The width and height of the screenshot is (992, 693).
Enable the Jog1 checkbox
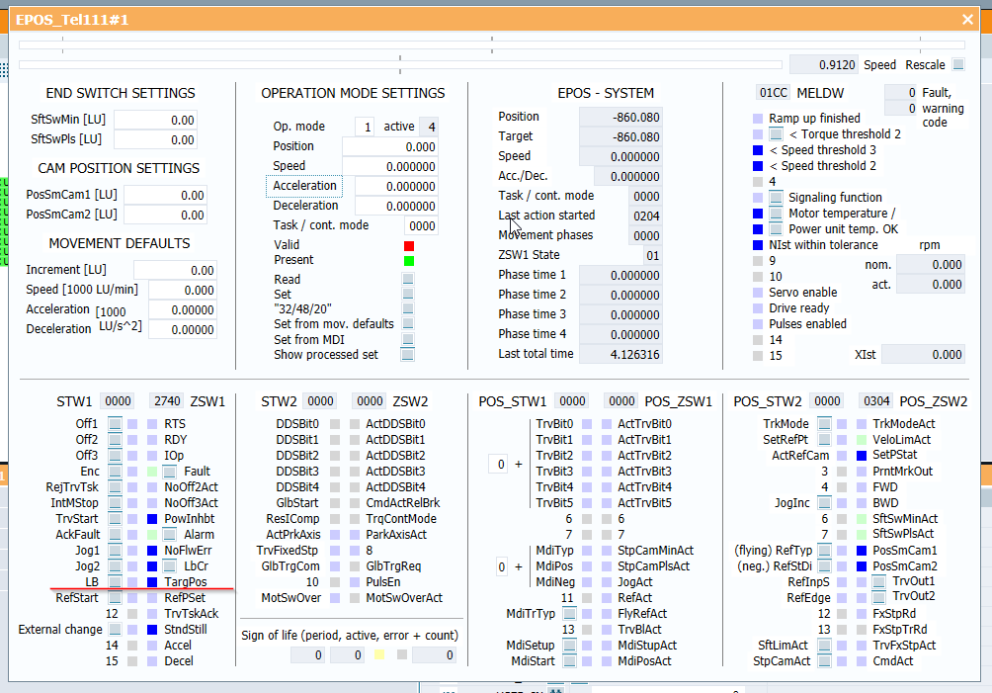115,550
